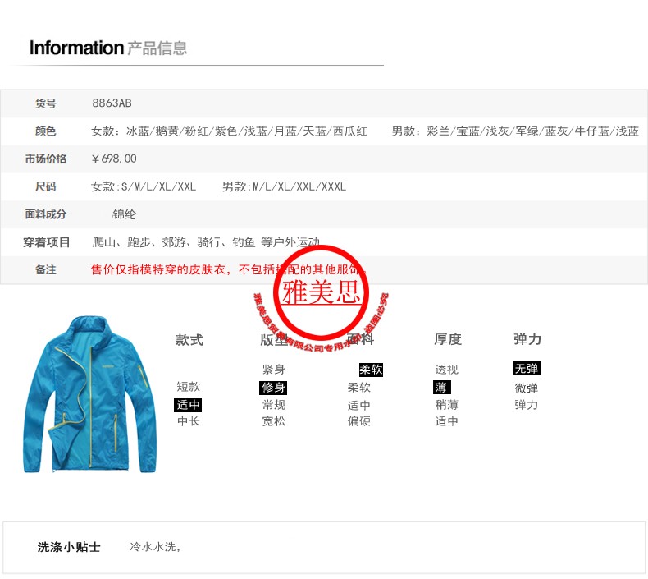Choose 偏硬 under the 面料 column
The height and width of the screenshot is (579, 648).
358,421
